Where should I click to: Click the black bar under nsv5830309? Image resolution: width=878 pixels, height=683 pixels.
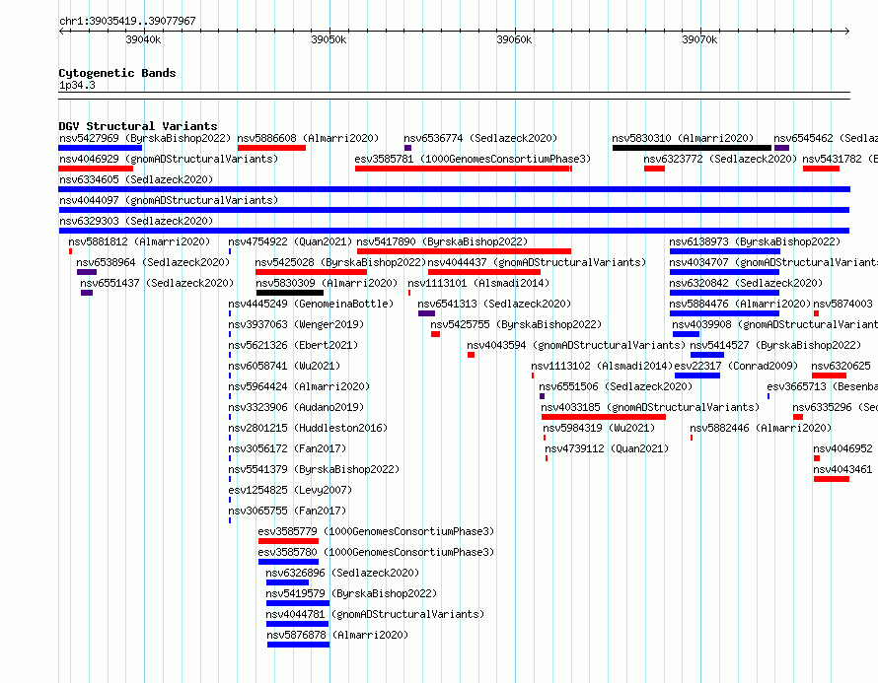coord(290,293)
